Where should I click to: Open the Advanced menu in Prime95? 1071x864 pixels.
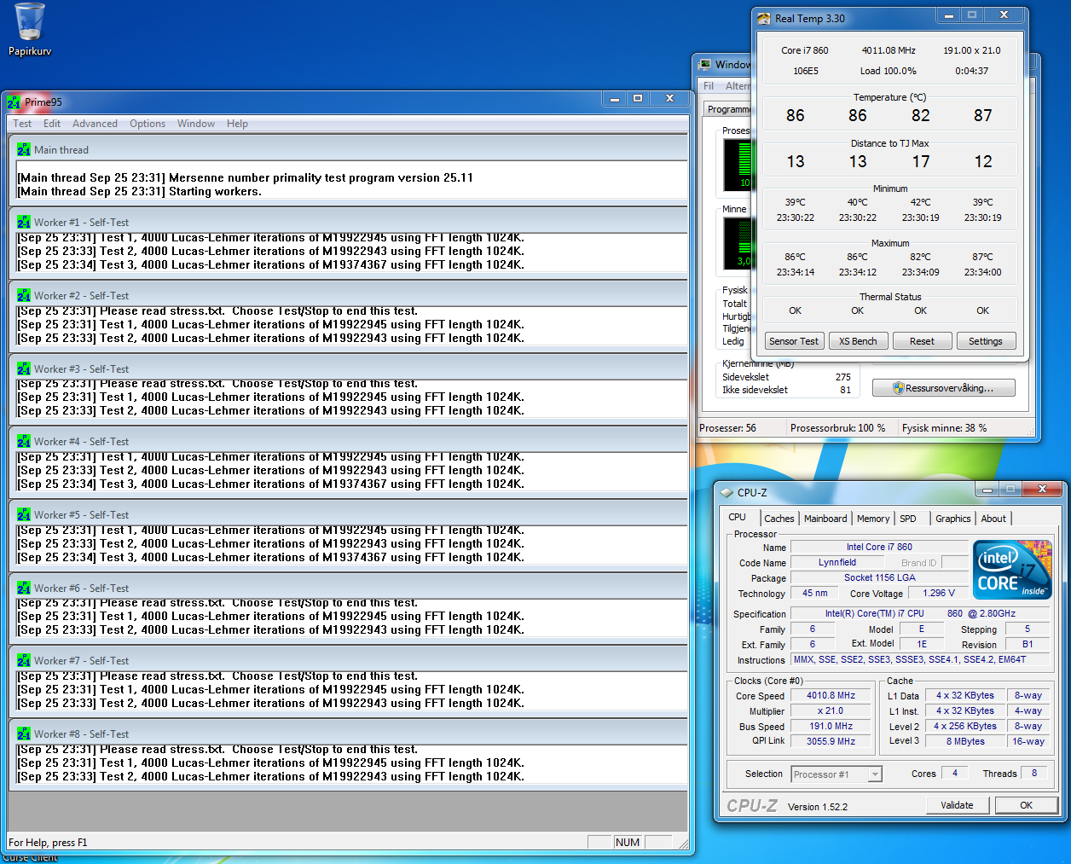[95, 124]
